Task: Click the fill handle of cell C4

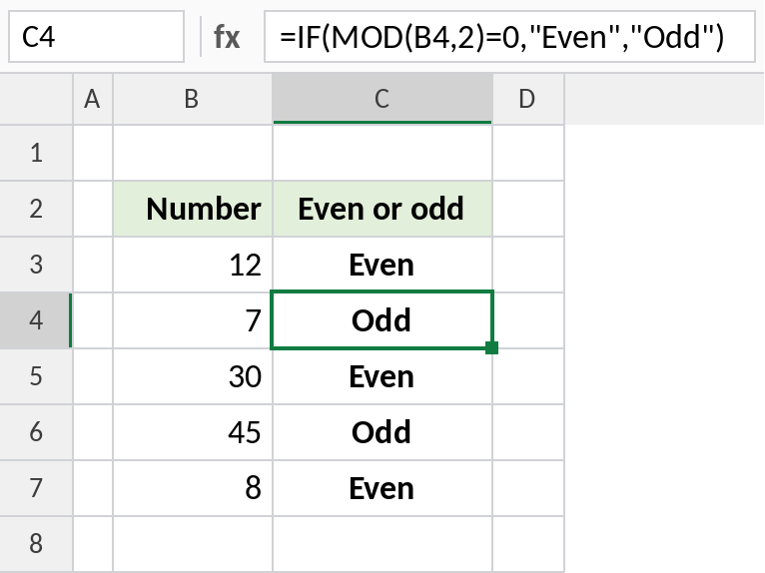Action: click(491, 347)
